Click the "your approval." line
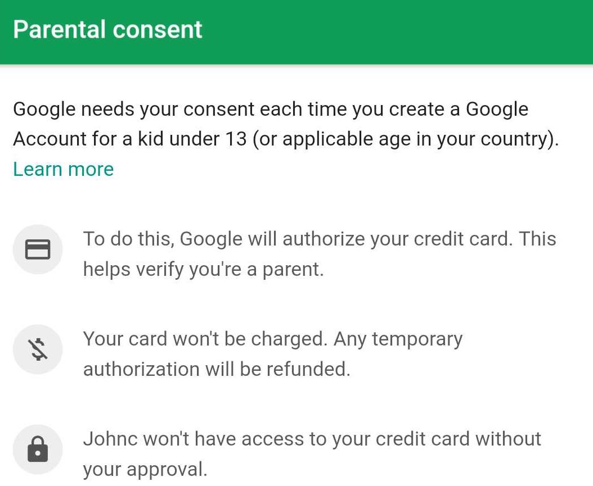 (x=145, y=469)
